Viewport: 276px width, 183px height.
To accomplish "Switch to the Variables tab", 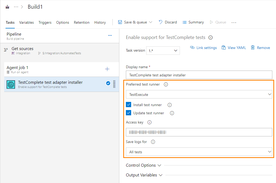I will coord(27,23).
